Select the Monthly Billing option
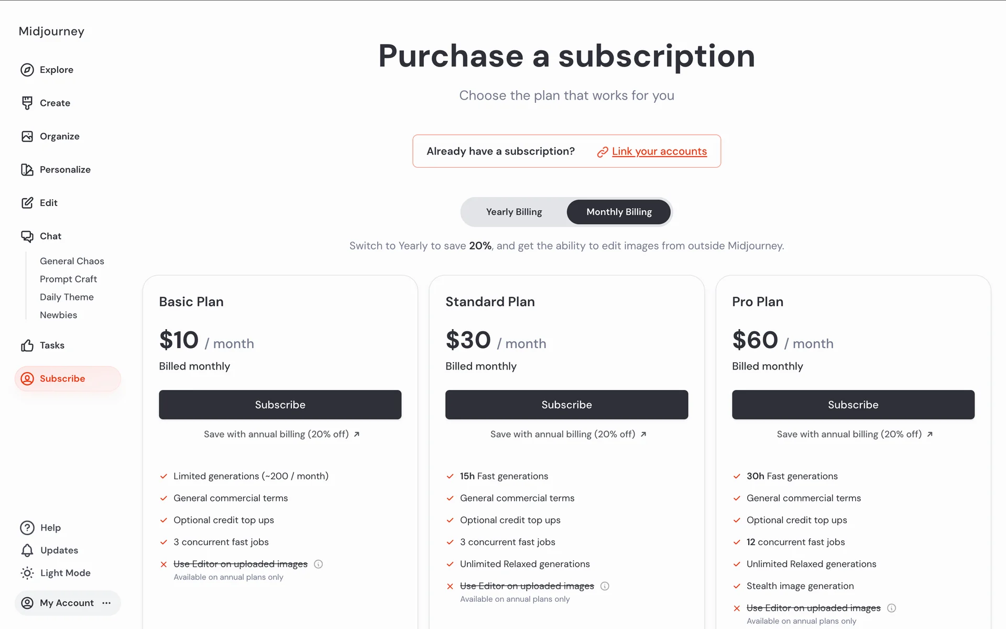The width and height of the screenshot is (1006, 629). [x=619, y=212]
